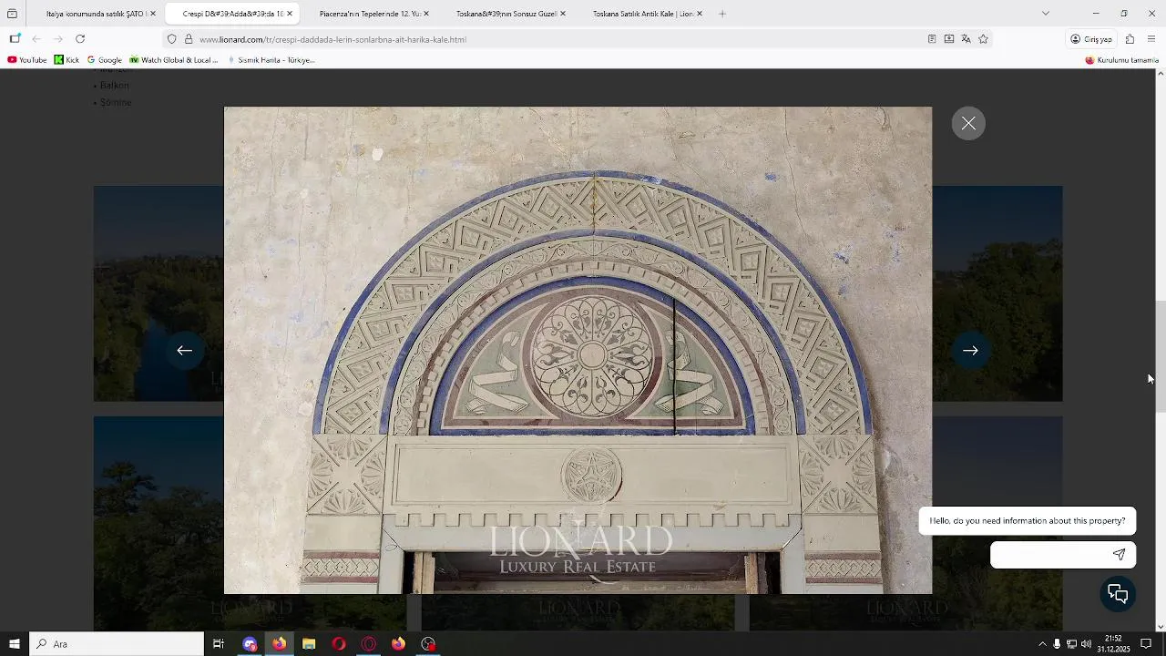Viewport: 1166px width, 656px height.
Task: Click the site security padlock icon
Action: (x=189, y=39)
